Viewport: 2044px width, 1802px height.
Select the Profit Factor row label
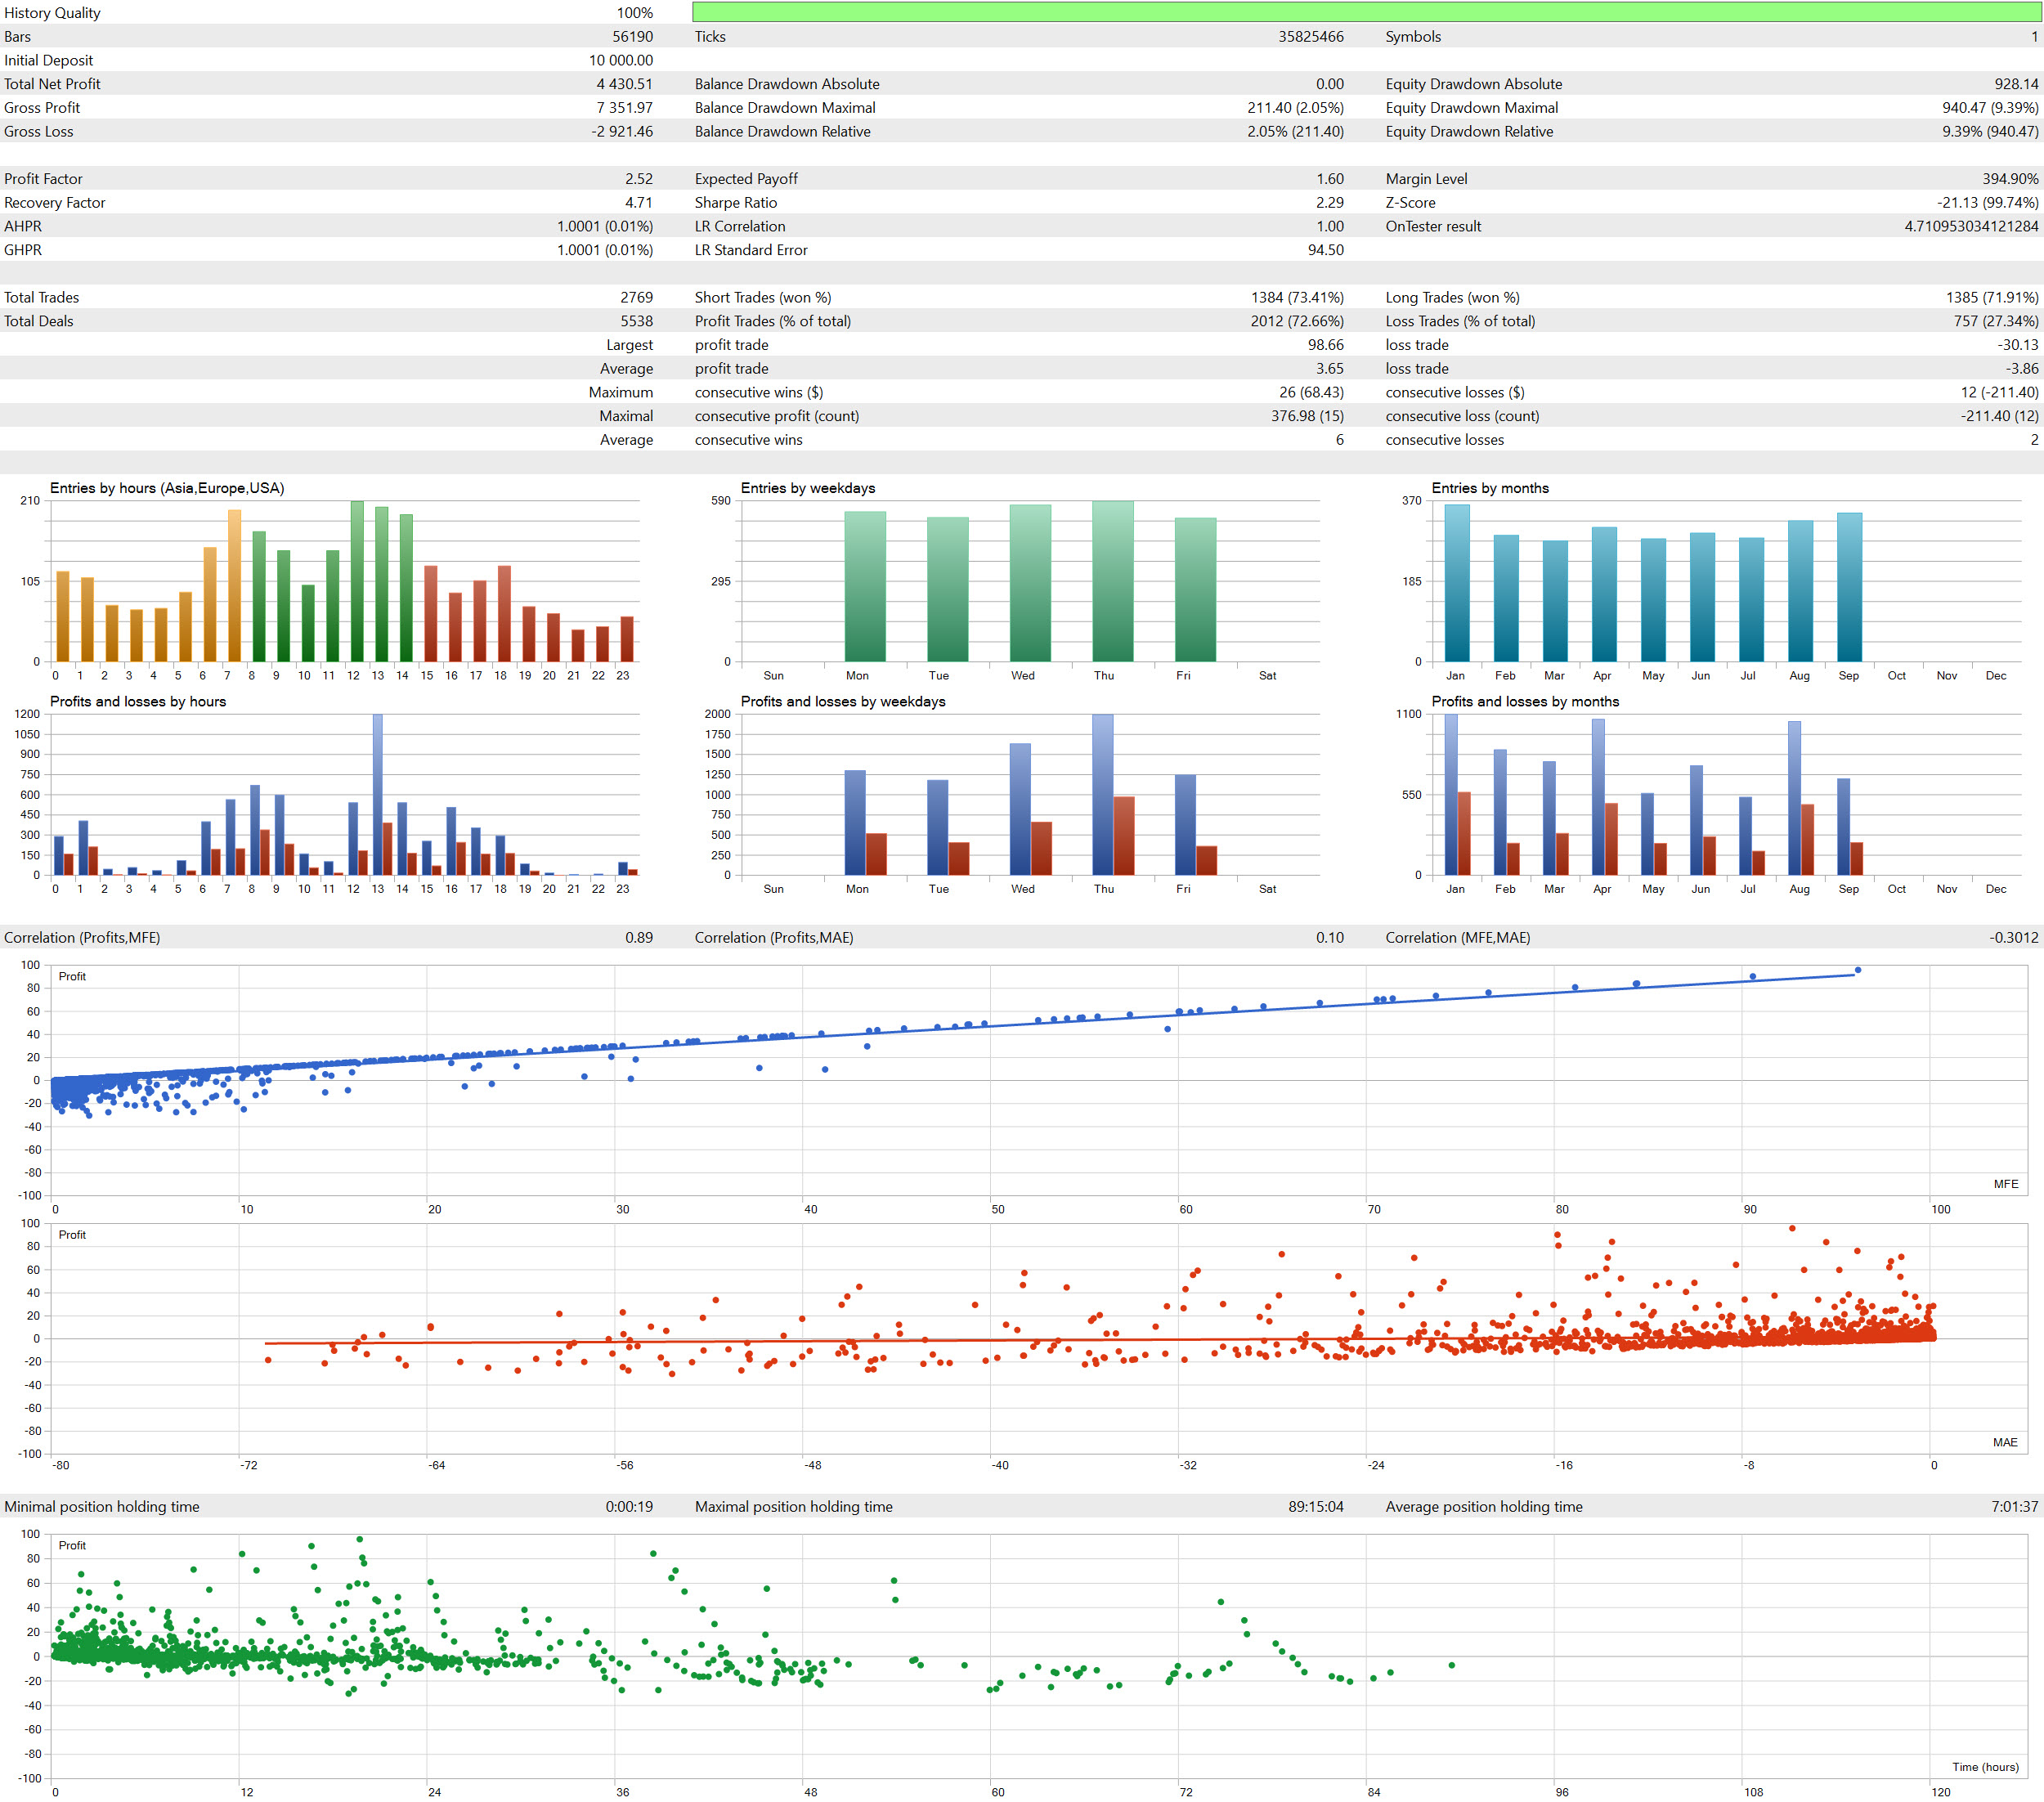[43, 179]
